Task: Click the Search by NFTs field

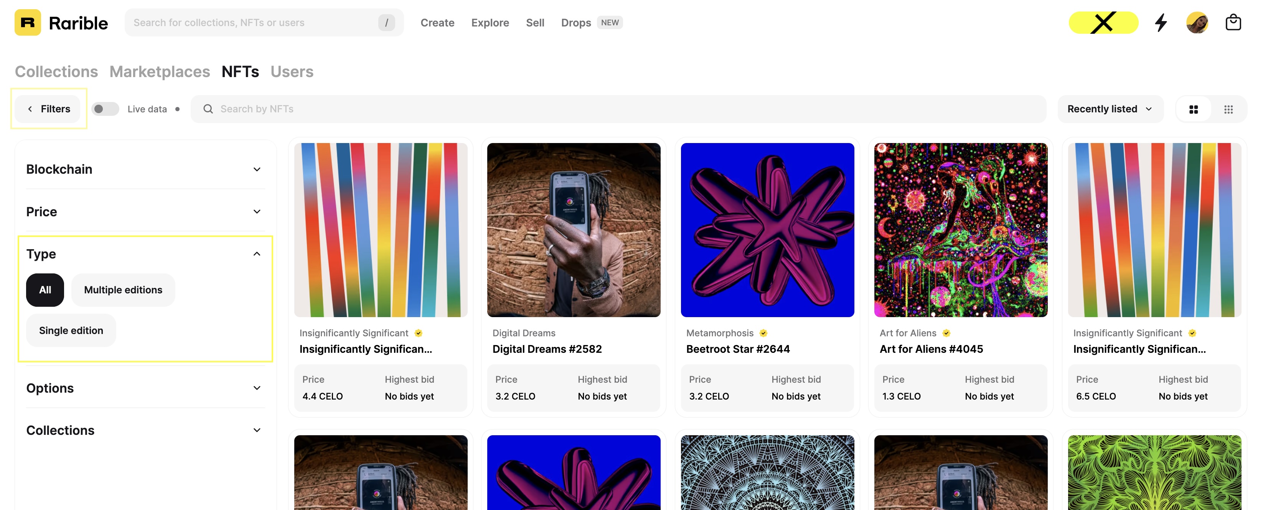Action: pyautogui.click(x=618, y=109)
